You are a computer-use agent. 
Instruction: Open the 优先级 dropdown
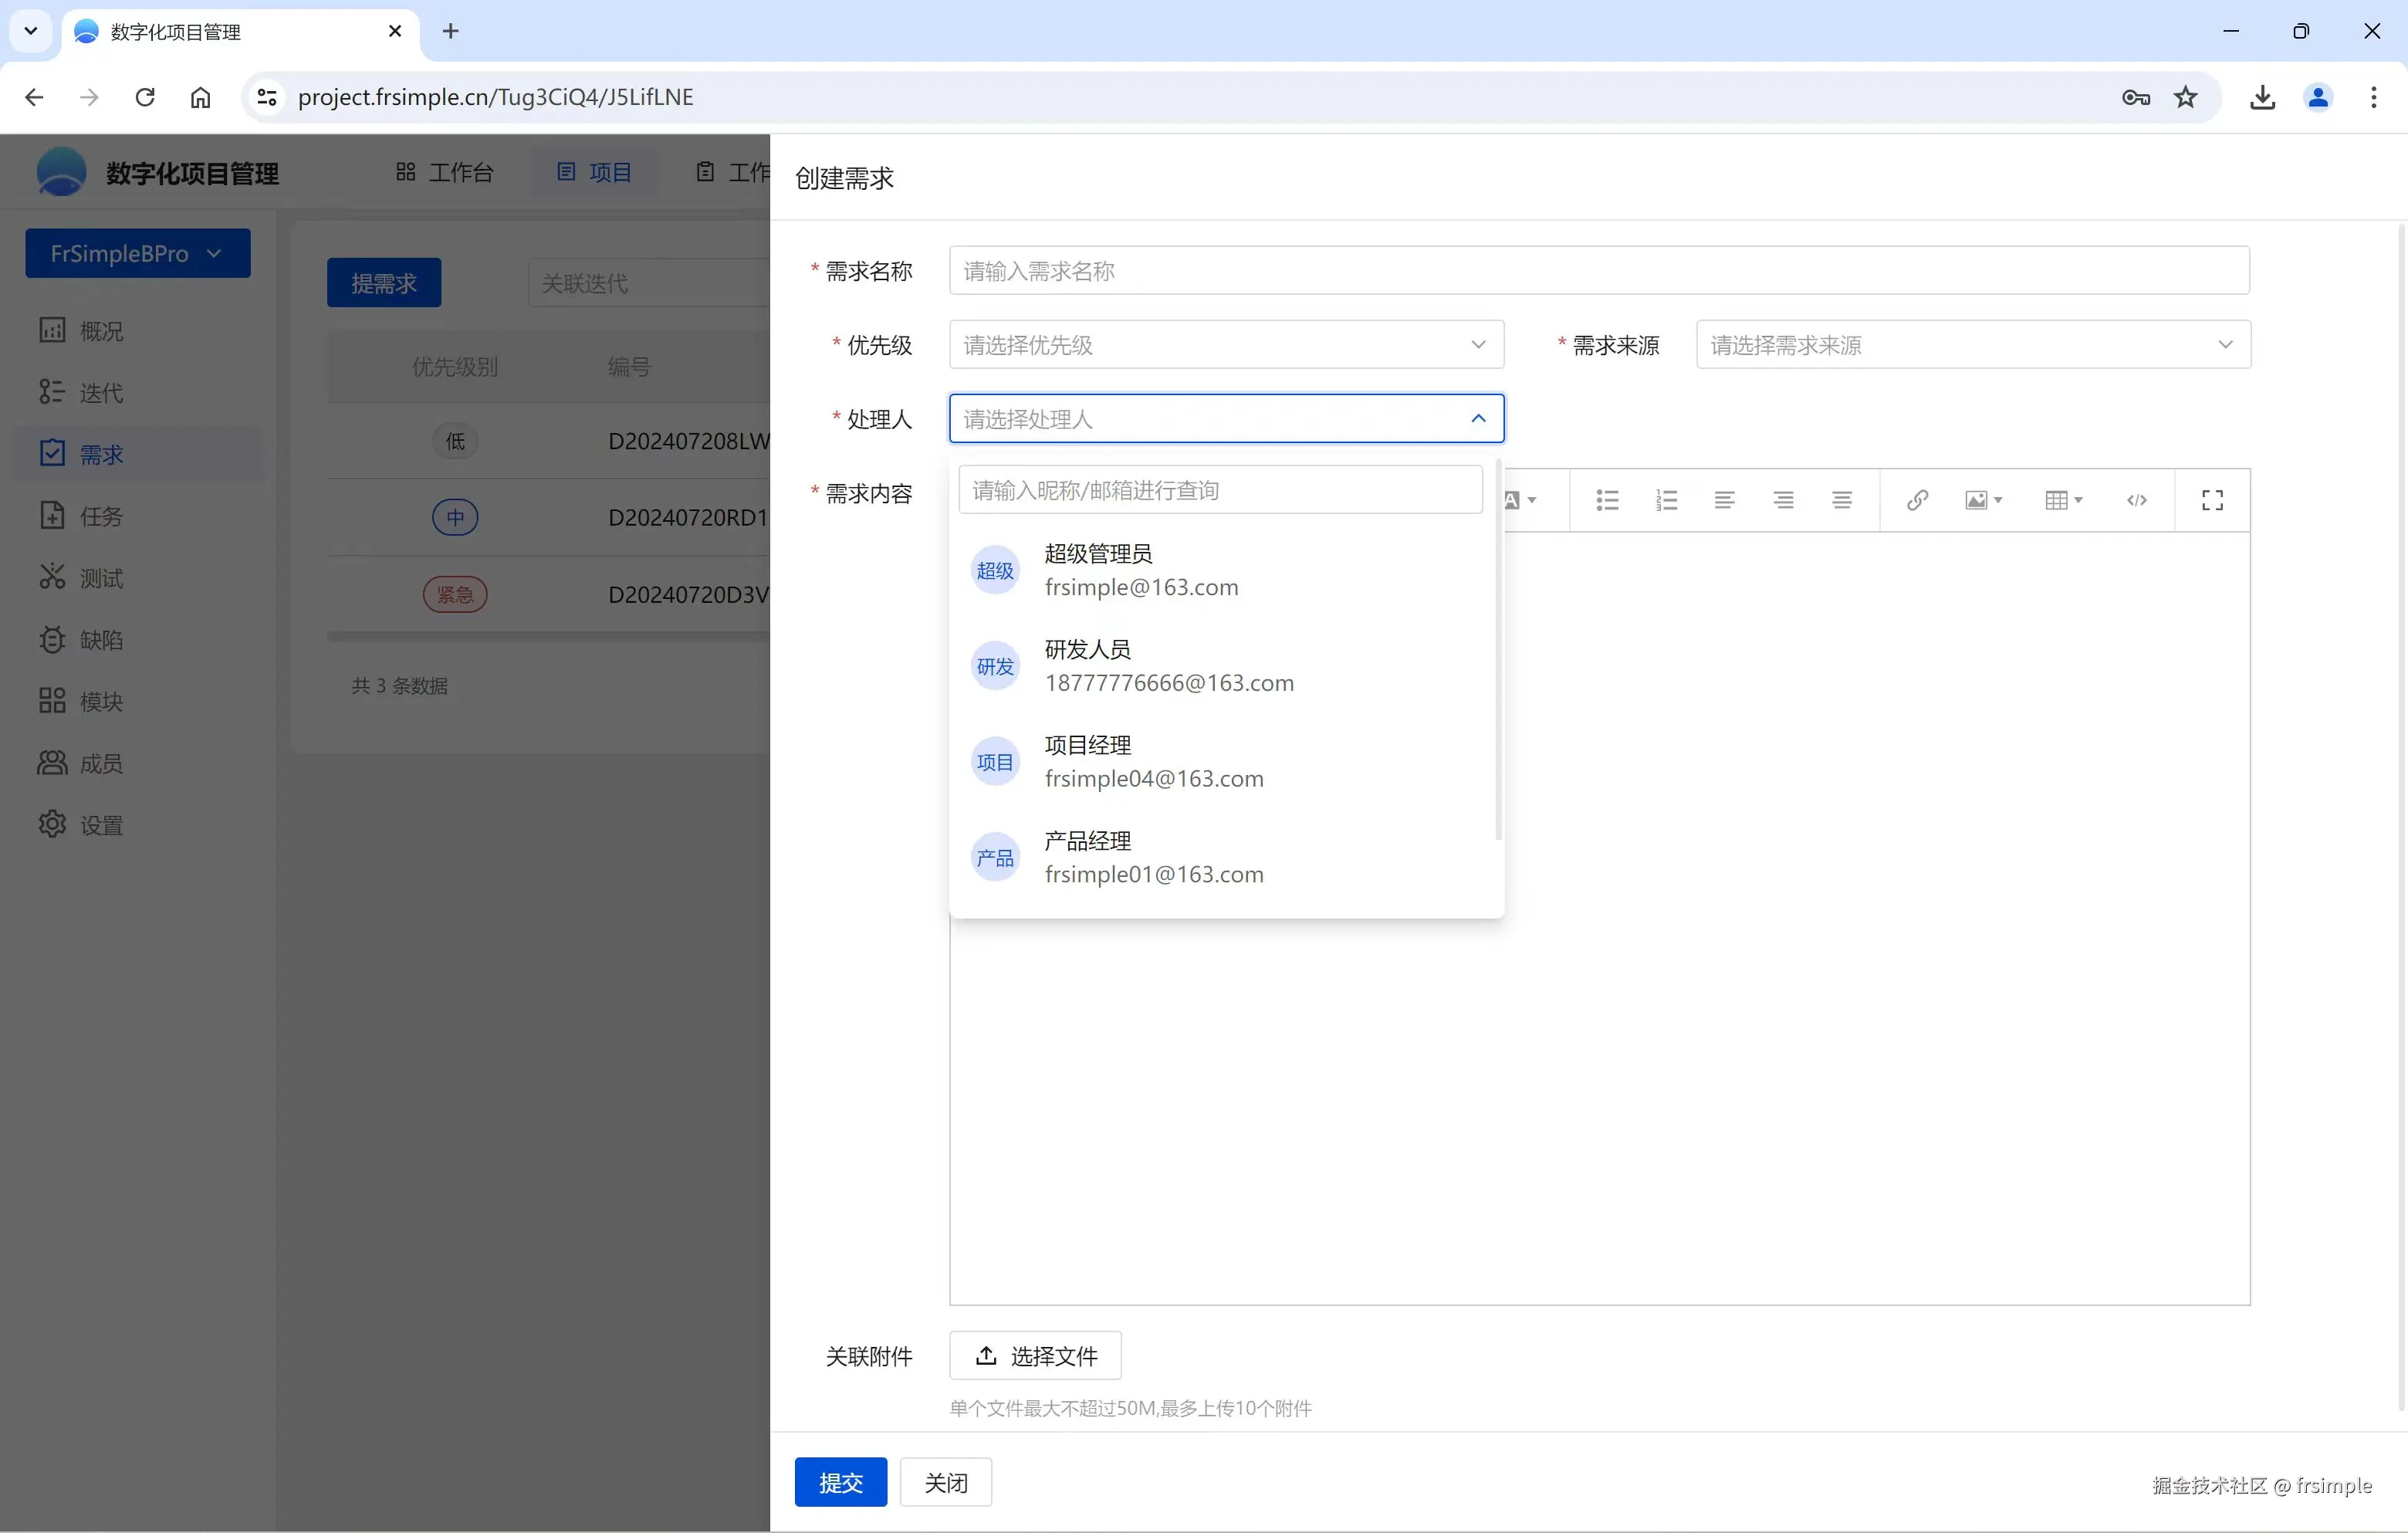tap(1225, 344)
